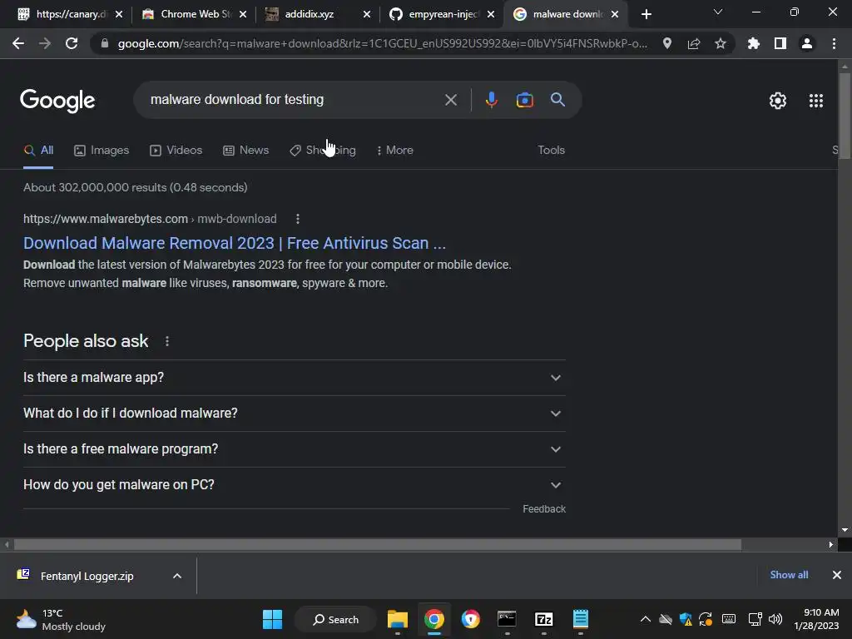
Task: Click the address bar URL
Action: [383, 43]
